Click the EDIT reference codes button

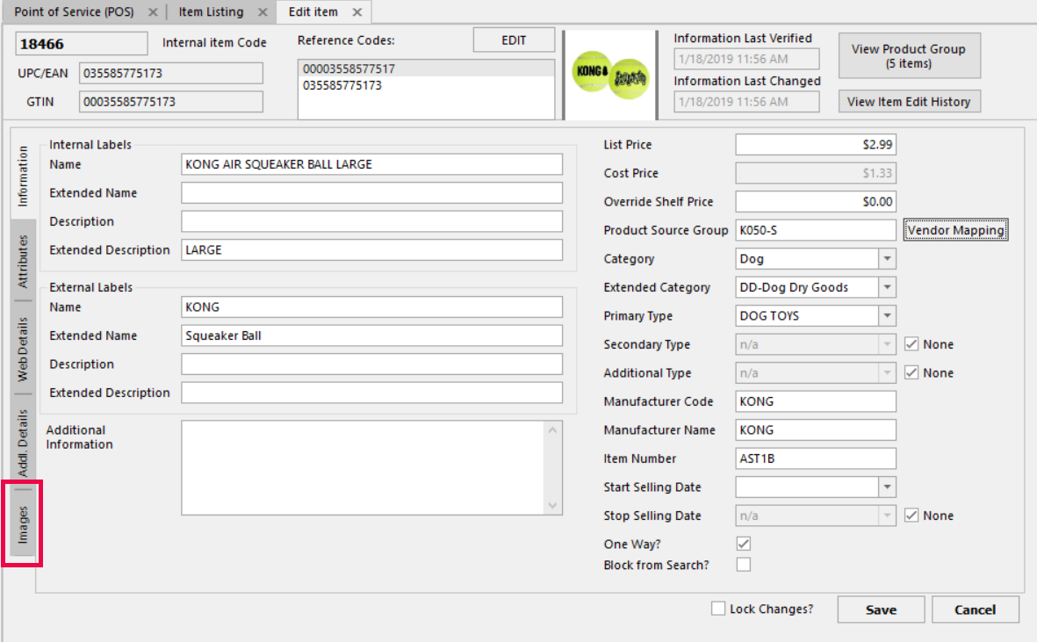(x=514, y=40)
